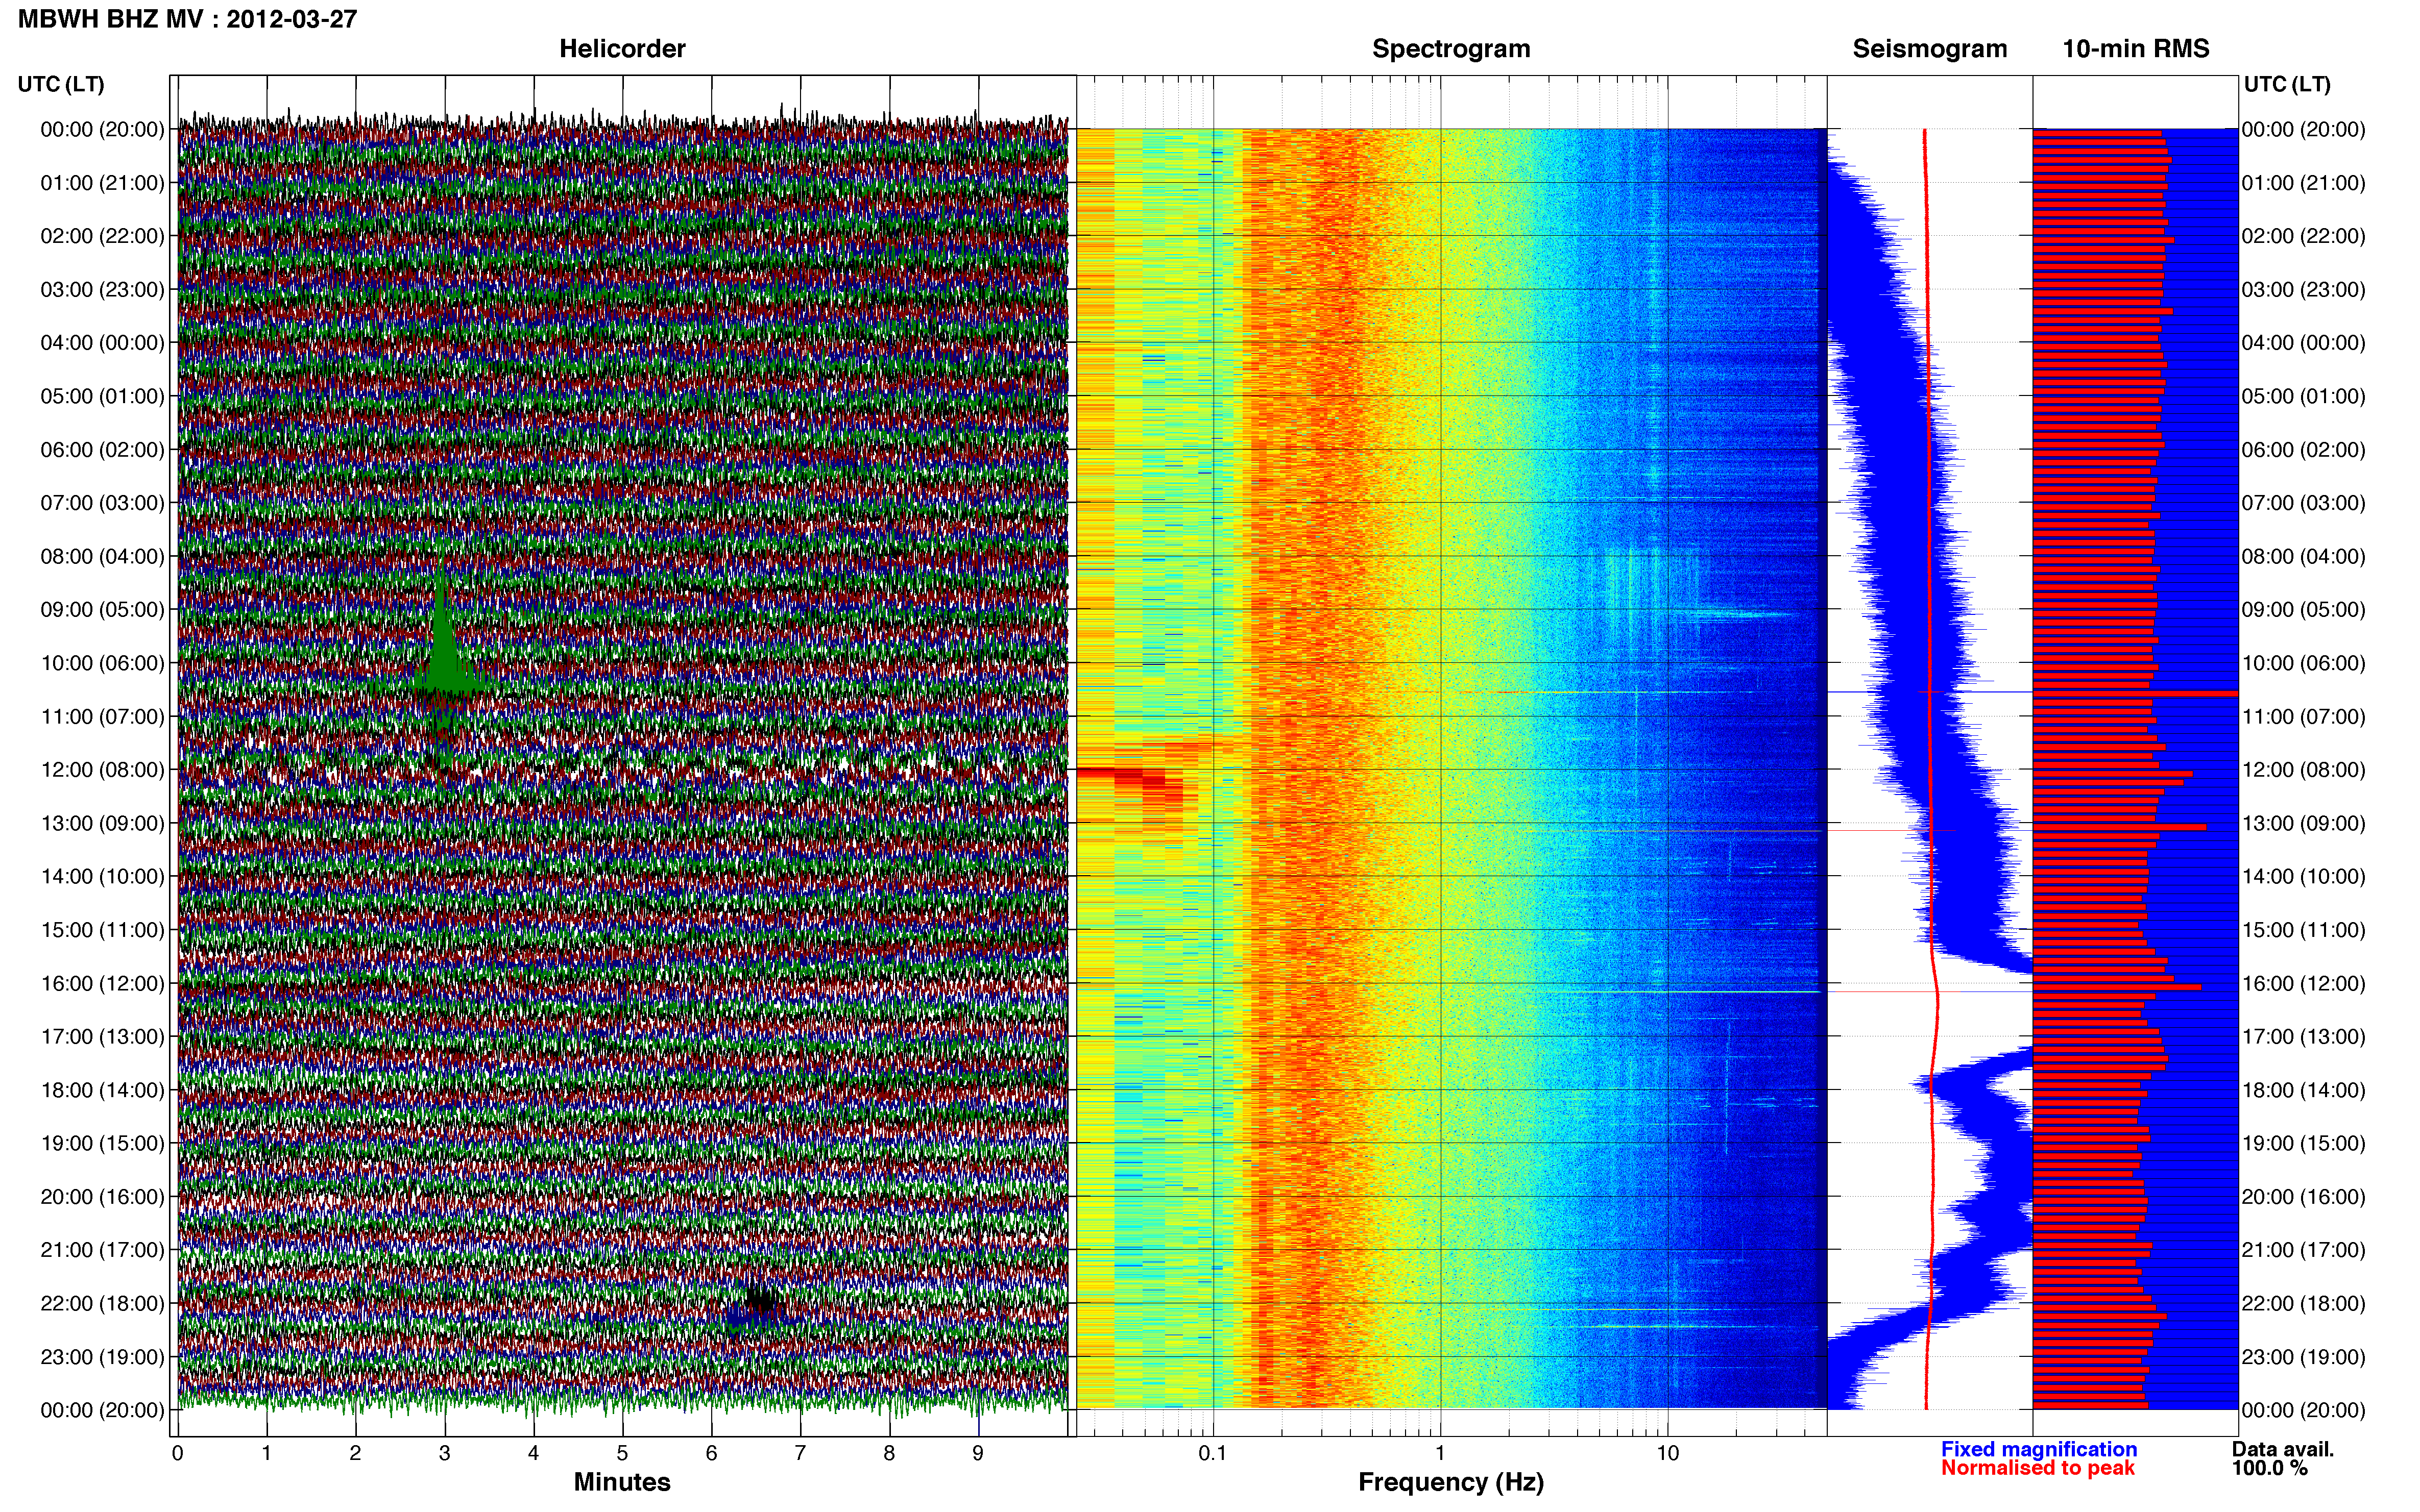This screenshot has width=2420, height=1512.
Task: Click the red RMS bar peak at 13:00
Action: [2120, 827]
